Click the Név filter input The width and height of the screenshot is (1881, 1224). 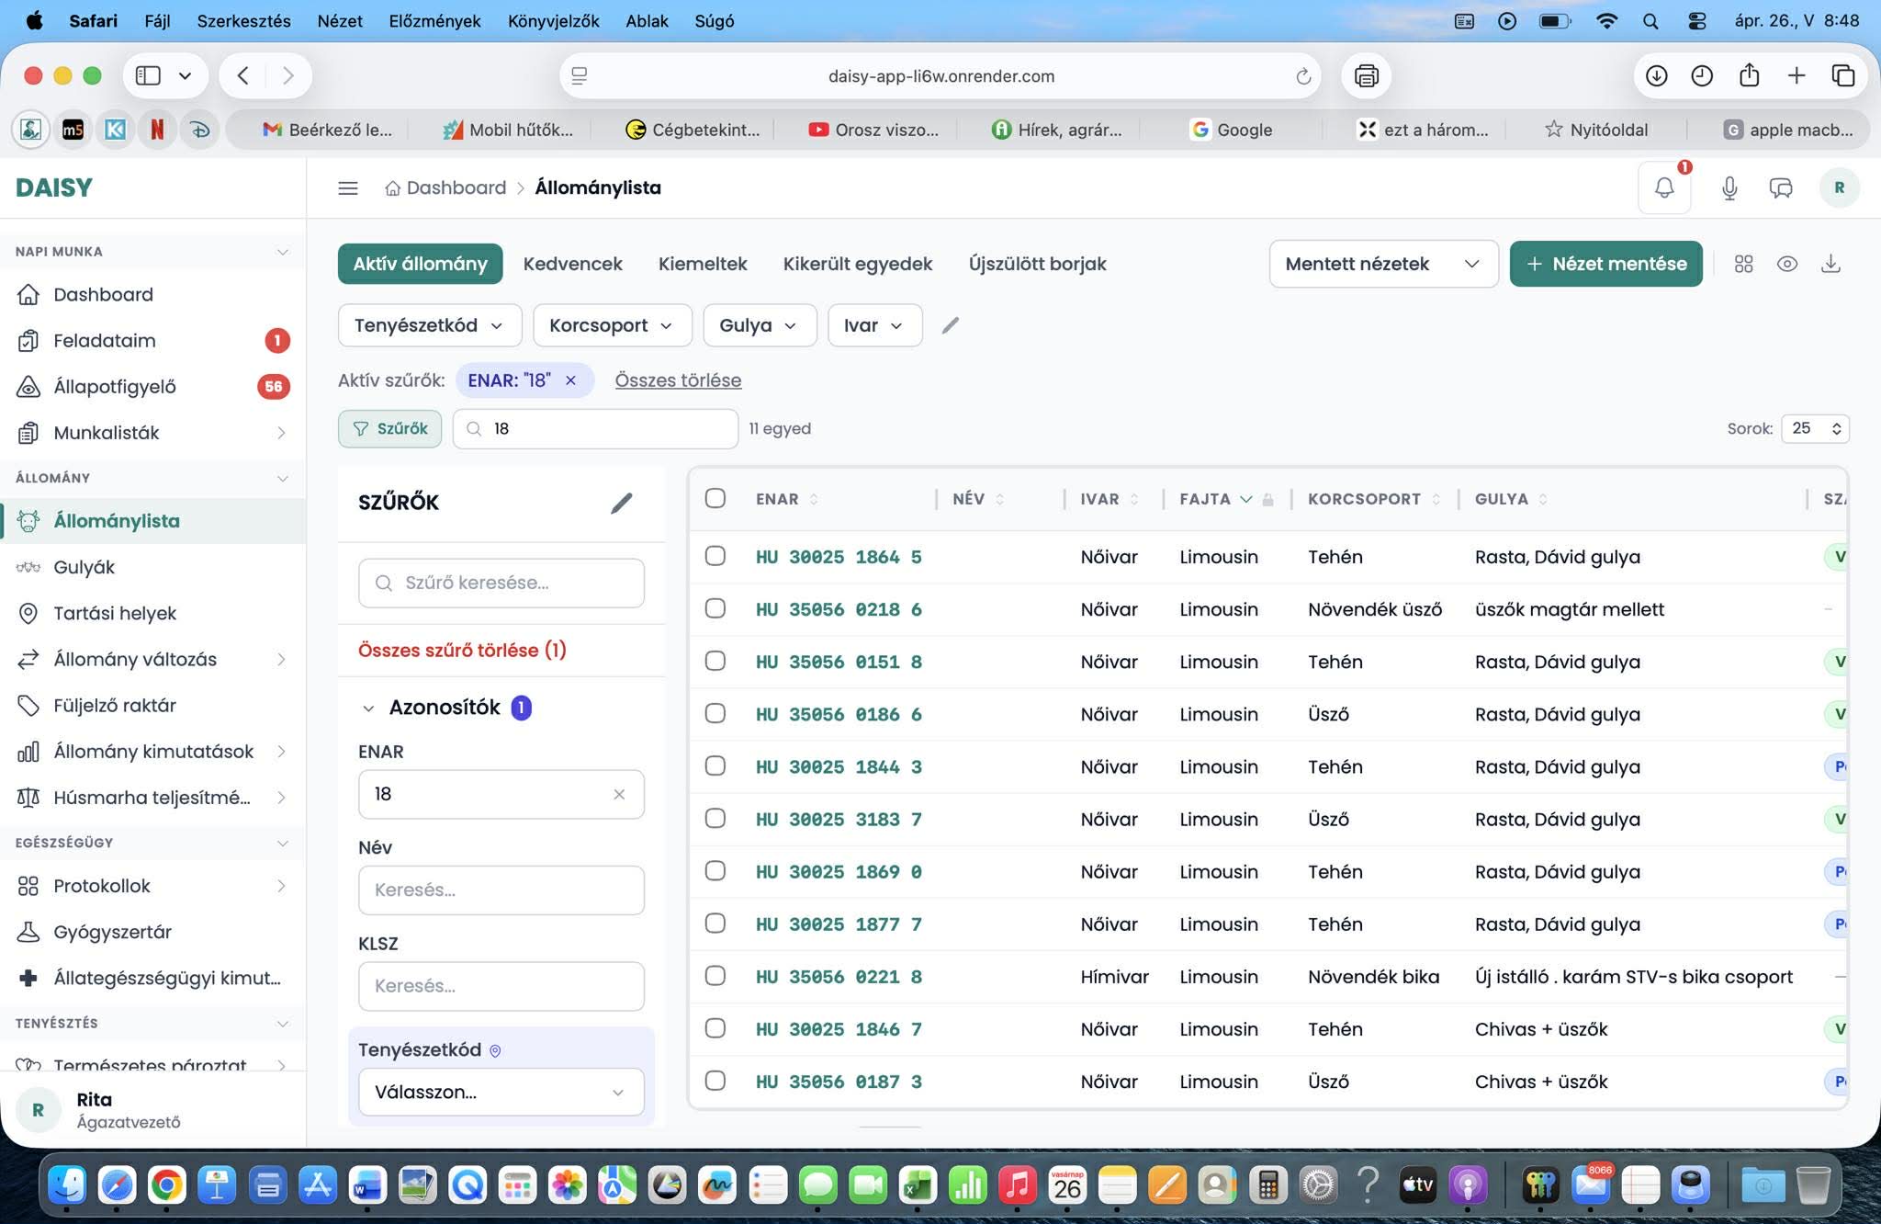(x=501, y=890)
